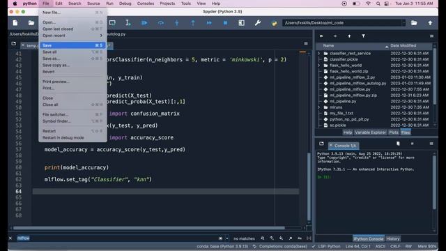The height and width of the screenshot is (251, 446).
Task: Select ml_pipeline_mlflow_autolog.py in Files pane
Action: point(357,84)
